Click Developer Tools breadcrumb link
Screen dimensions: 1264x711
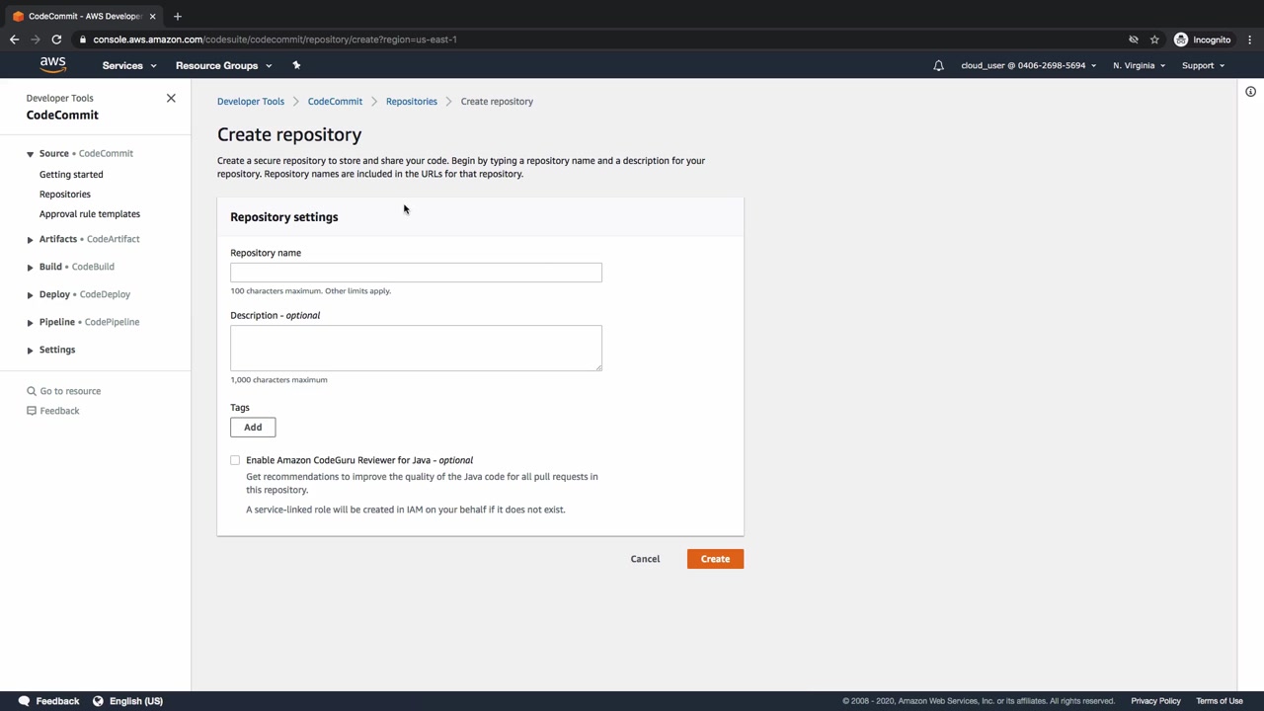[251, 102]
